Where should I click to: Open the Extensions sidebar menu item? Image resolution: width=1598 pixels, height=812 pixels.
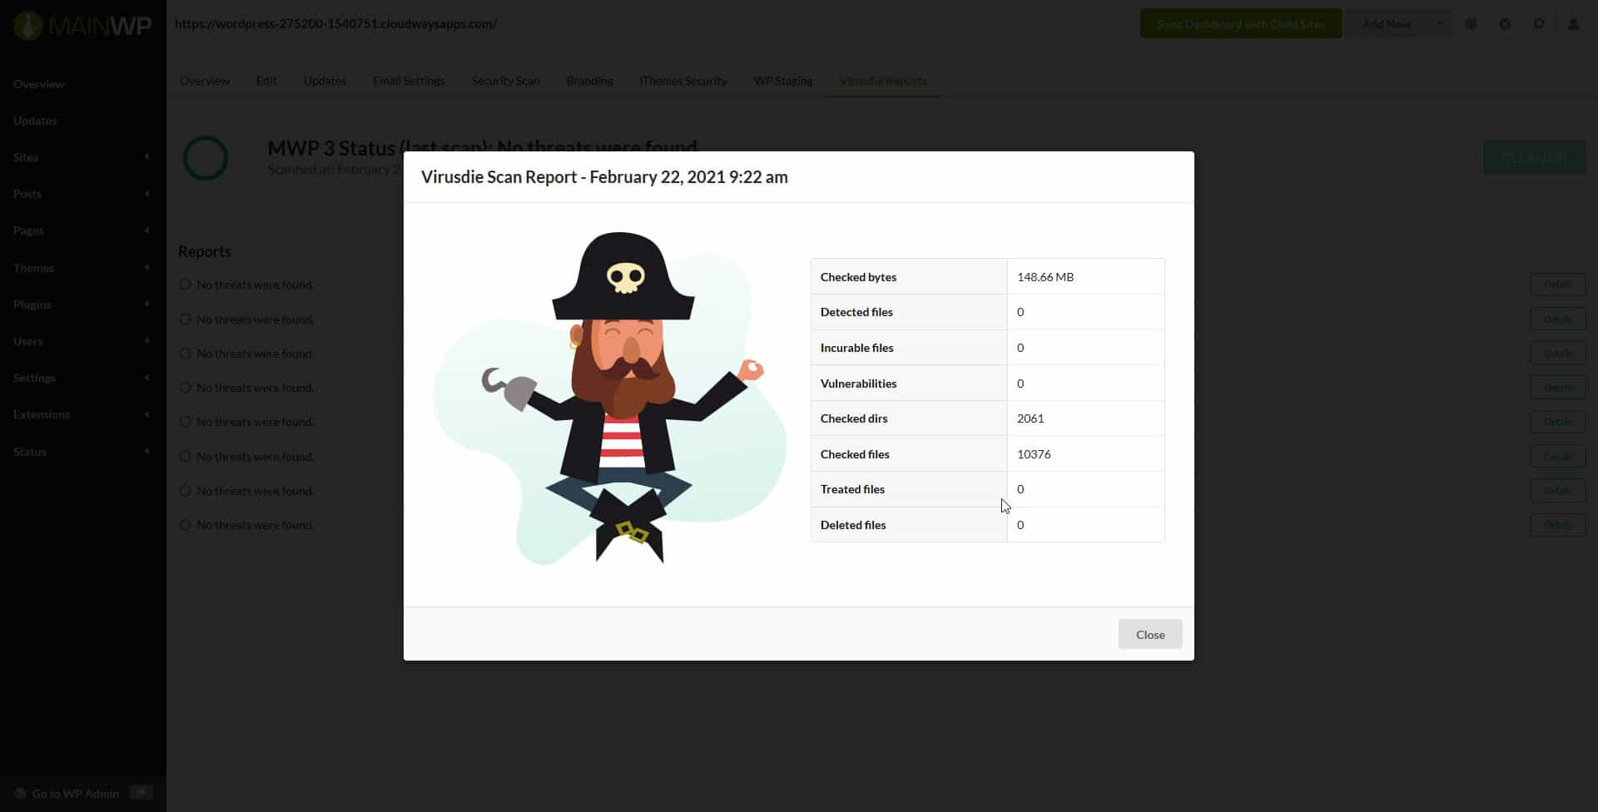coord(42,414)
